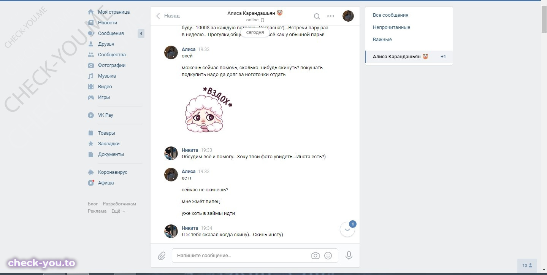
Task: Select Алиса Карандашьян conversation in right panel
Action: coord(409,57)
